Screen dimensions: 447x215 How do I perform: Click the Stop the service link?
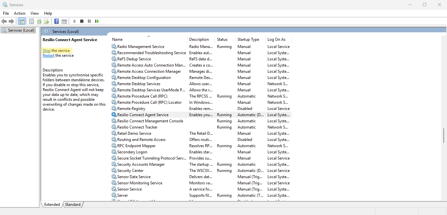pyautogui.click(x=47, y=51)
